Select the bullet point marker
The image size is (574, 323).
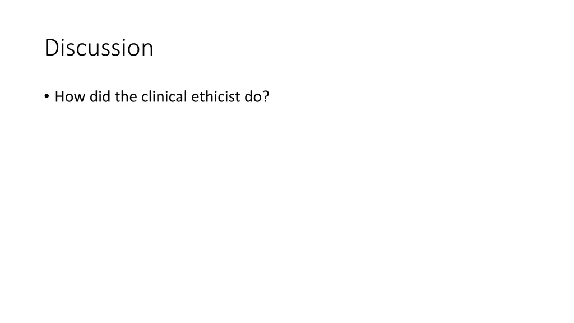46,97
